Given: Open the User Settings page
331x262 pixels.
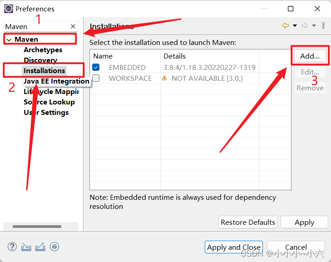Looking at the screenshot, I should tap(46, 113).
